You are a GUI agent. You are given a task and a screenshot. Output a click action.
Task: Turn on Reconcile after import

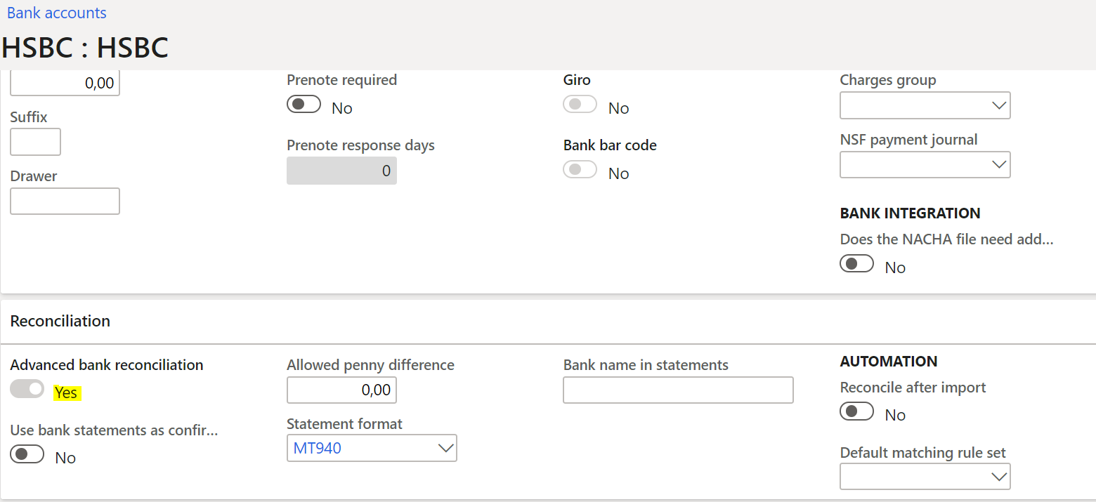pos(856,411)
